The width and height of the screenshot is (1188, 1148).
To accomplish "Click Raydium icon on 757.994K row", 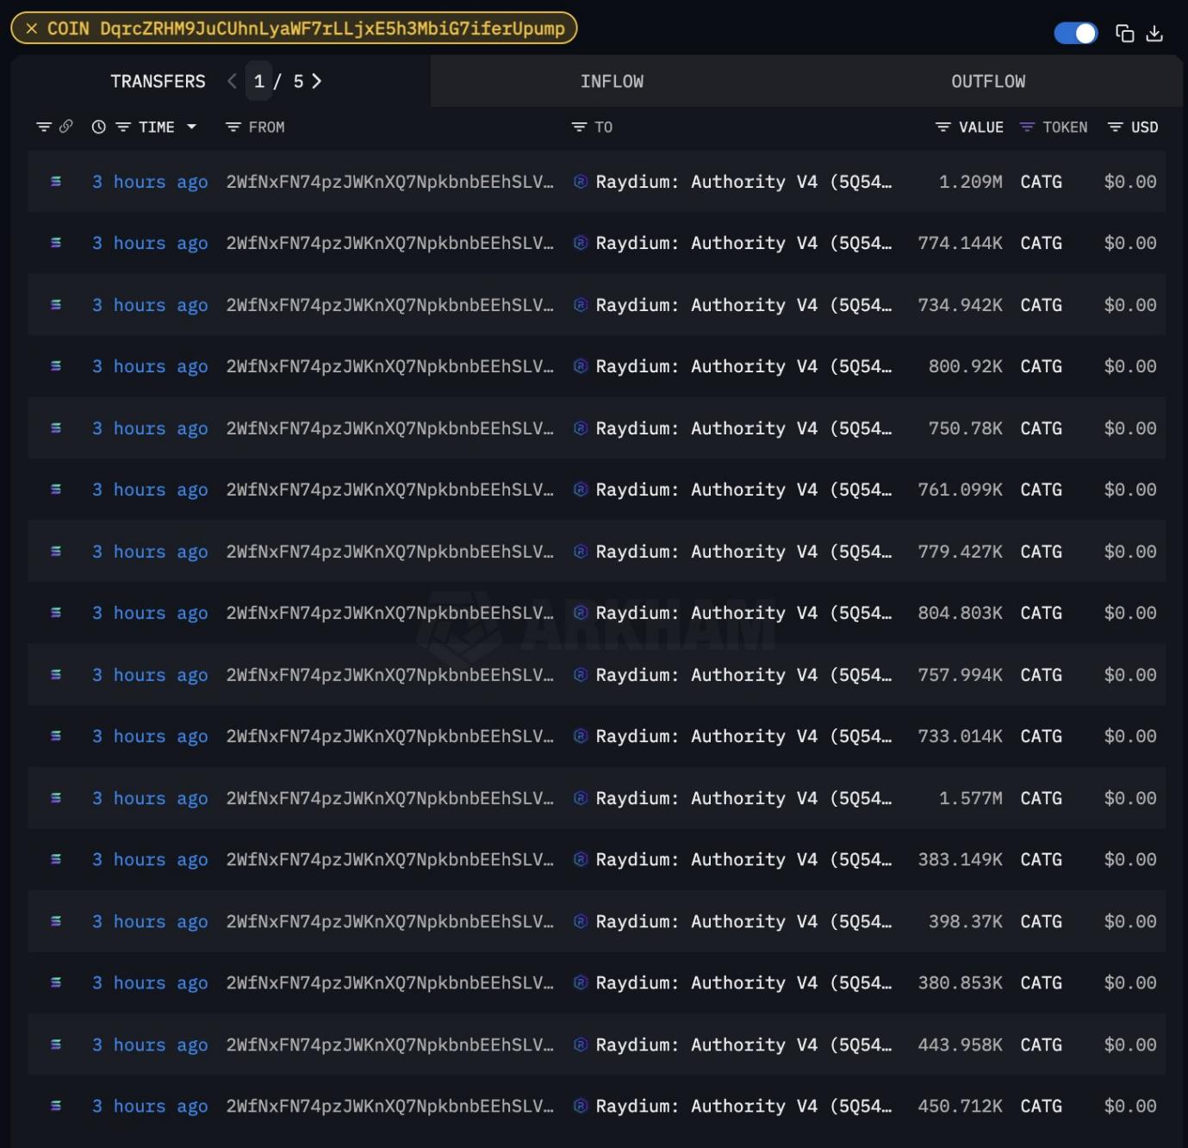I will pyautogui.click(x=581, y=675).
